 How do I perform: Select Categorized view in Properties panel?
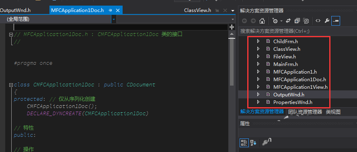tap(244, 143)
